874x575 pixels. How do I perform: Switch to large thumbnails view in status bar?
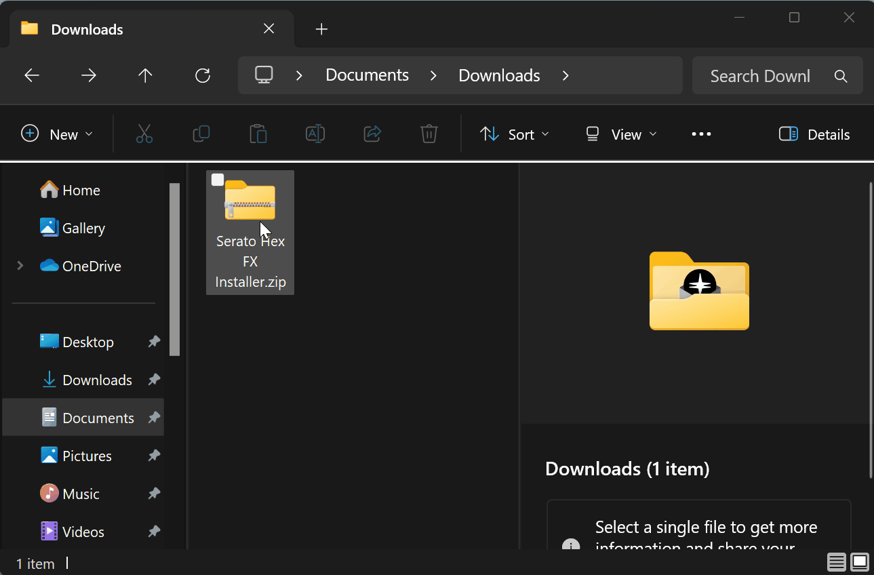(x=860, y=562)
